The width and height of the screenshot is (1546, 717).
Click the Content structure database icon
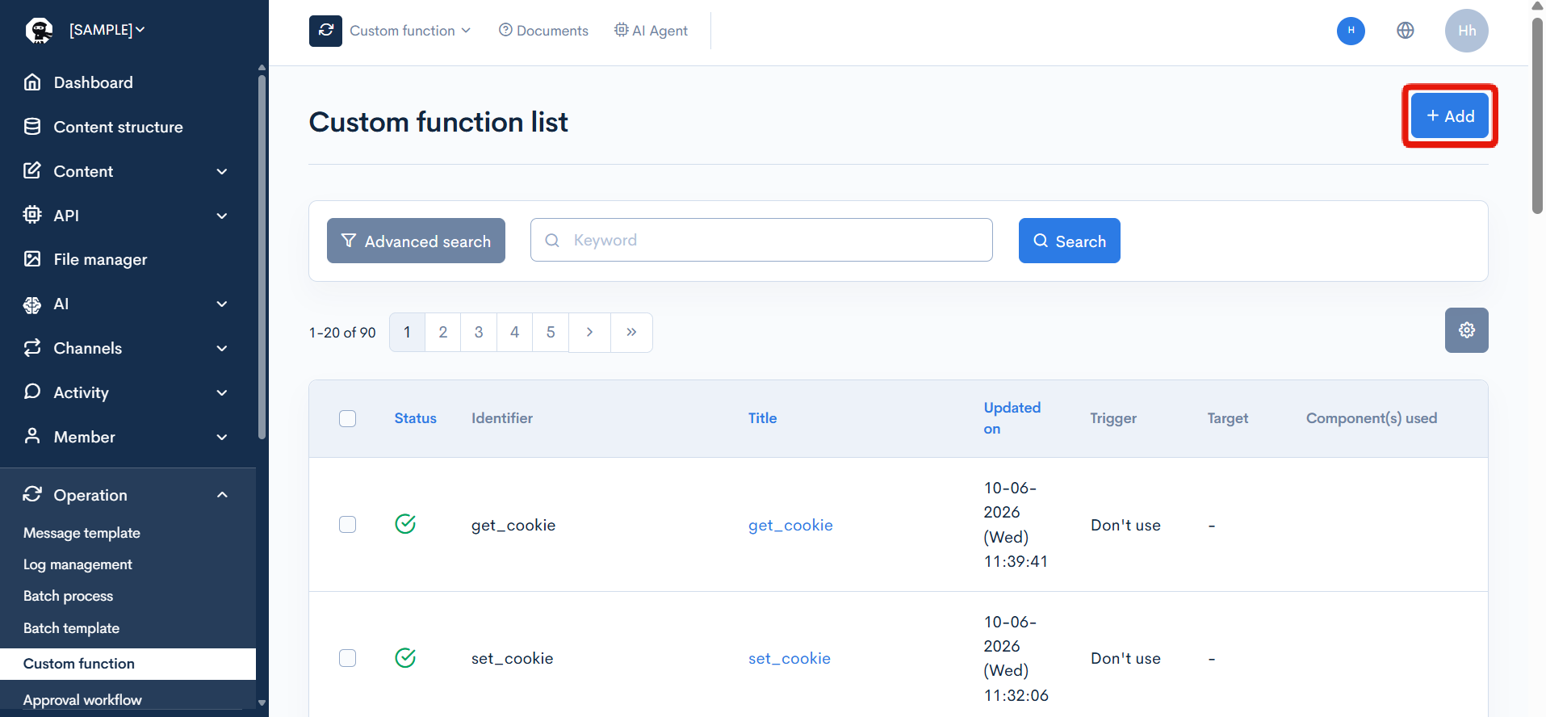pyautogui.click(x=32, y=126)
